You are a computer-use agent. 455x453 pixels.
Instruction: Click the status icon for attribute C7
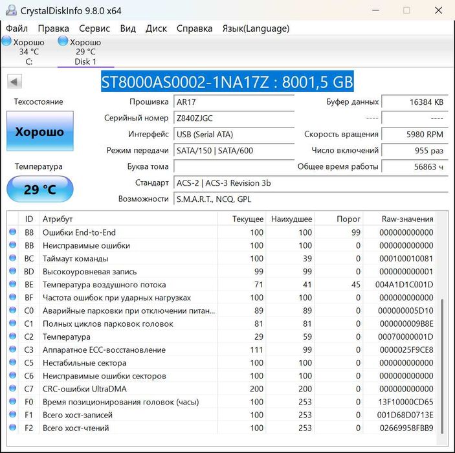coord(12,388)
